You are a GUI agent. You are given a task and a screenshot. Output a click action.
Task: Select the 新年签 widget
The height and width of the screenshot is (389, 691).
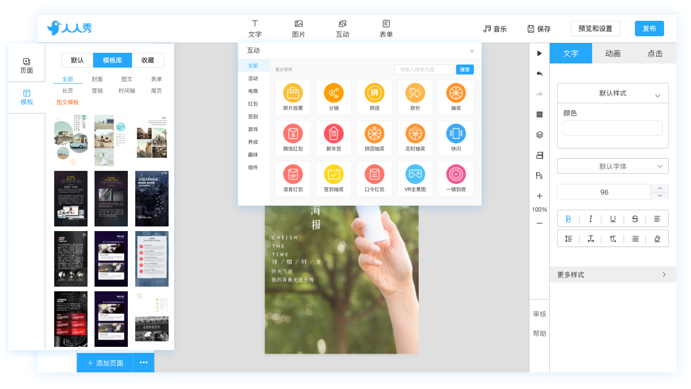click(333, 138)
